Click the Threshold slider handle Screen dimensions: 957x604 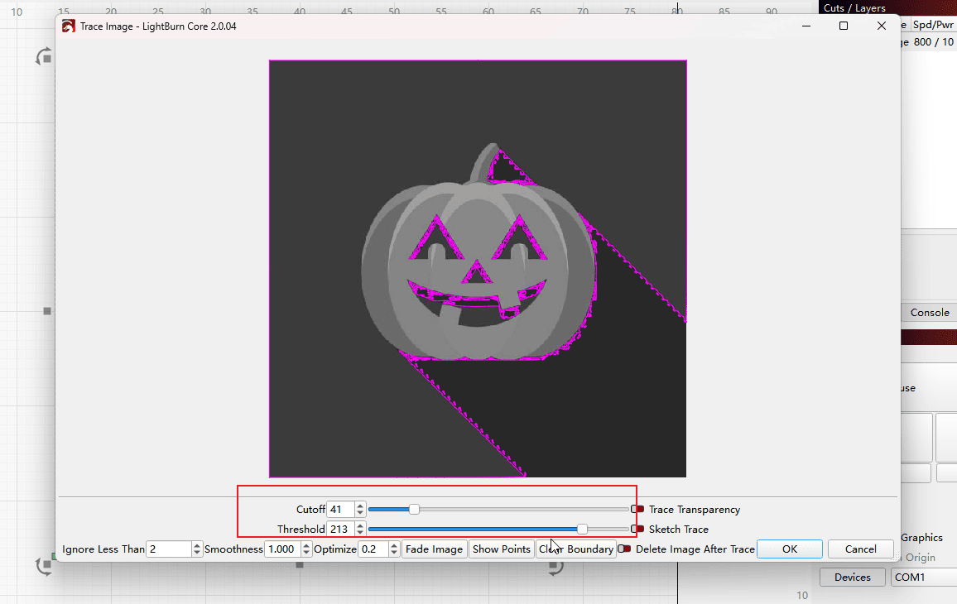click(x=583, y=529)
